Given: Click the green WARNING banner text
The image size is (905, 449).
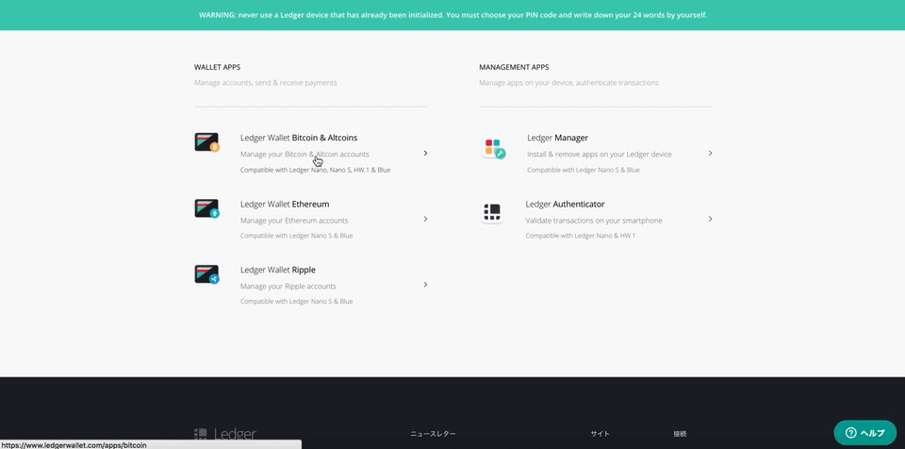Looking at the screenshot, I should [x=453, y=15].
